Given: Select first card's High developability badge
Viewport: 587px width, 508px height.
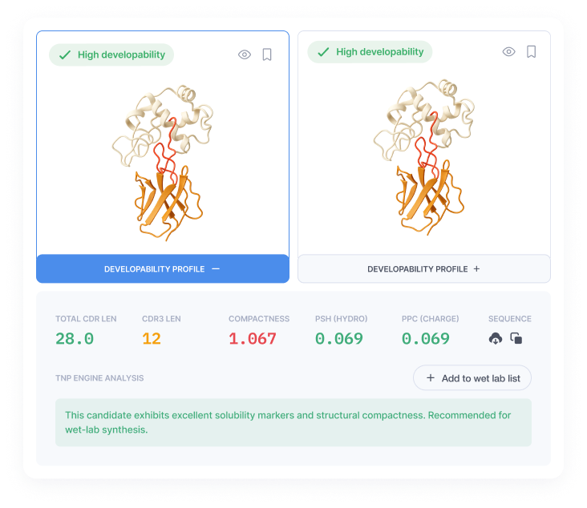Looking at the screenshot, I should [111, 54].
